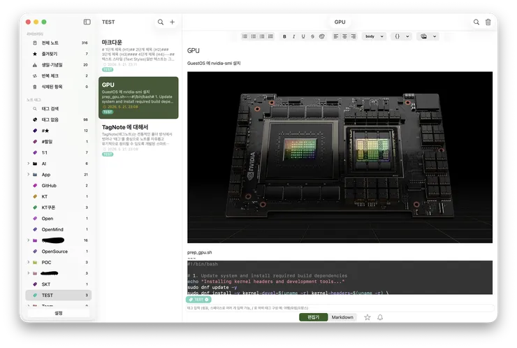Switch to Markdown mode
Image resolution: width=517 pixels, height=348 pixels.
(x=342, y=317)
